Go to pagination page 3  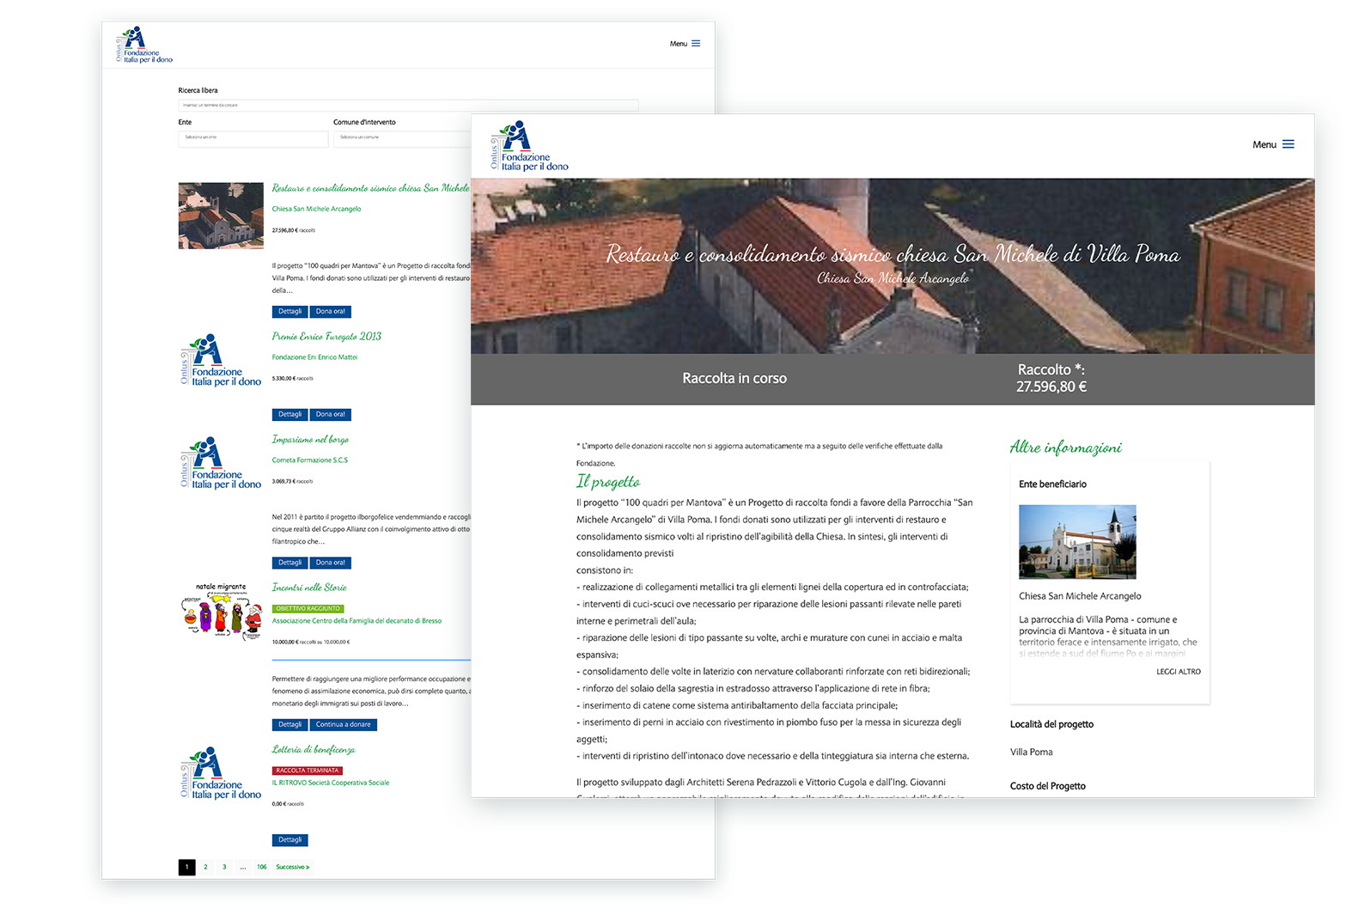(x=224, y=868)
